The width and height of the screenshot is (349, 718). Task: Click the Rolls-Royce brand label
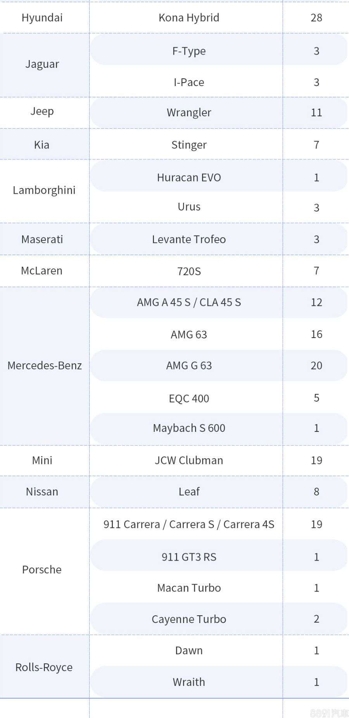click(44, 667)
